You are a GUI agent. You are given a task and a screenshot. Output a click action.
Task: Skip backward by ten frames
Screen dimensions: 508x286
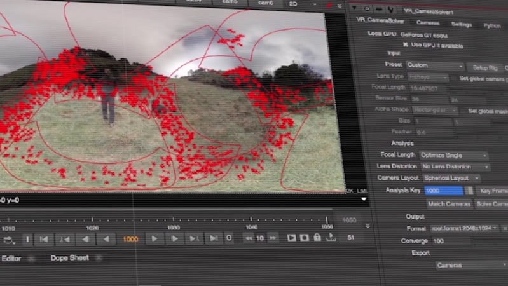(249, 238)
